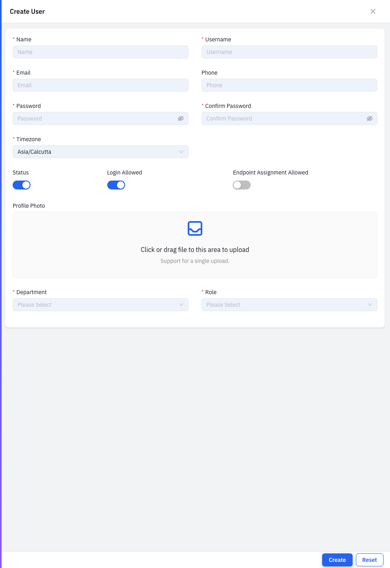Select the Phone input field
The height and width of the screenshot is (568, 390).
point(289,85)
